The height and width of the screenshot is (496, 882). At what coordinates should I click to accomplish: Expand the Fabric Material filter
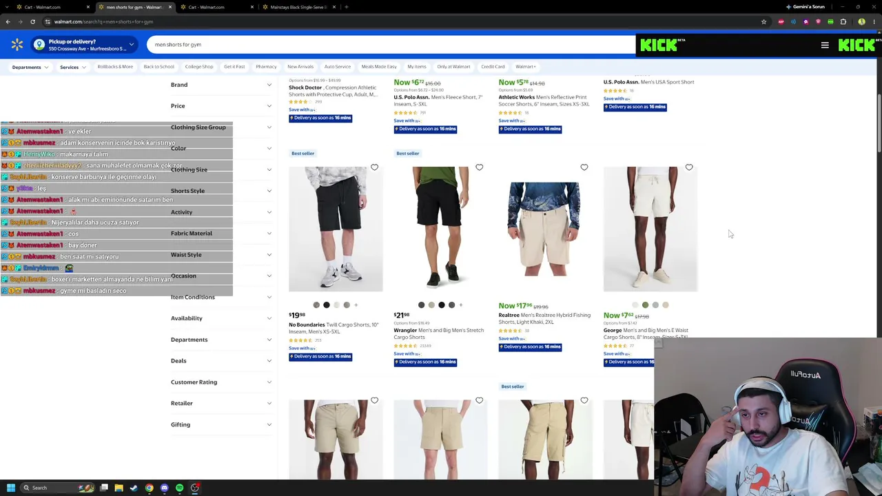click(221, 234)
